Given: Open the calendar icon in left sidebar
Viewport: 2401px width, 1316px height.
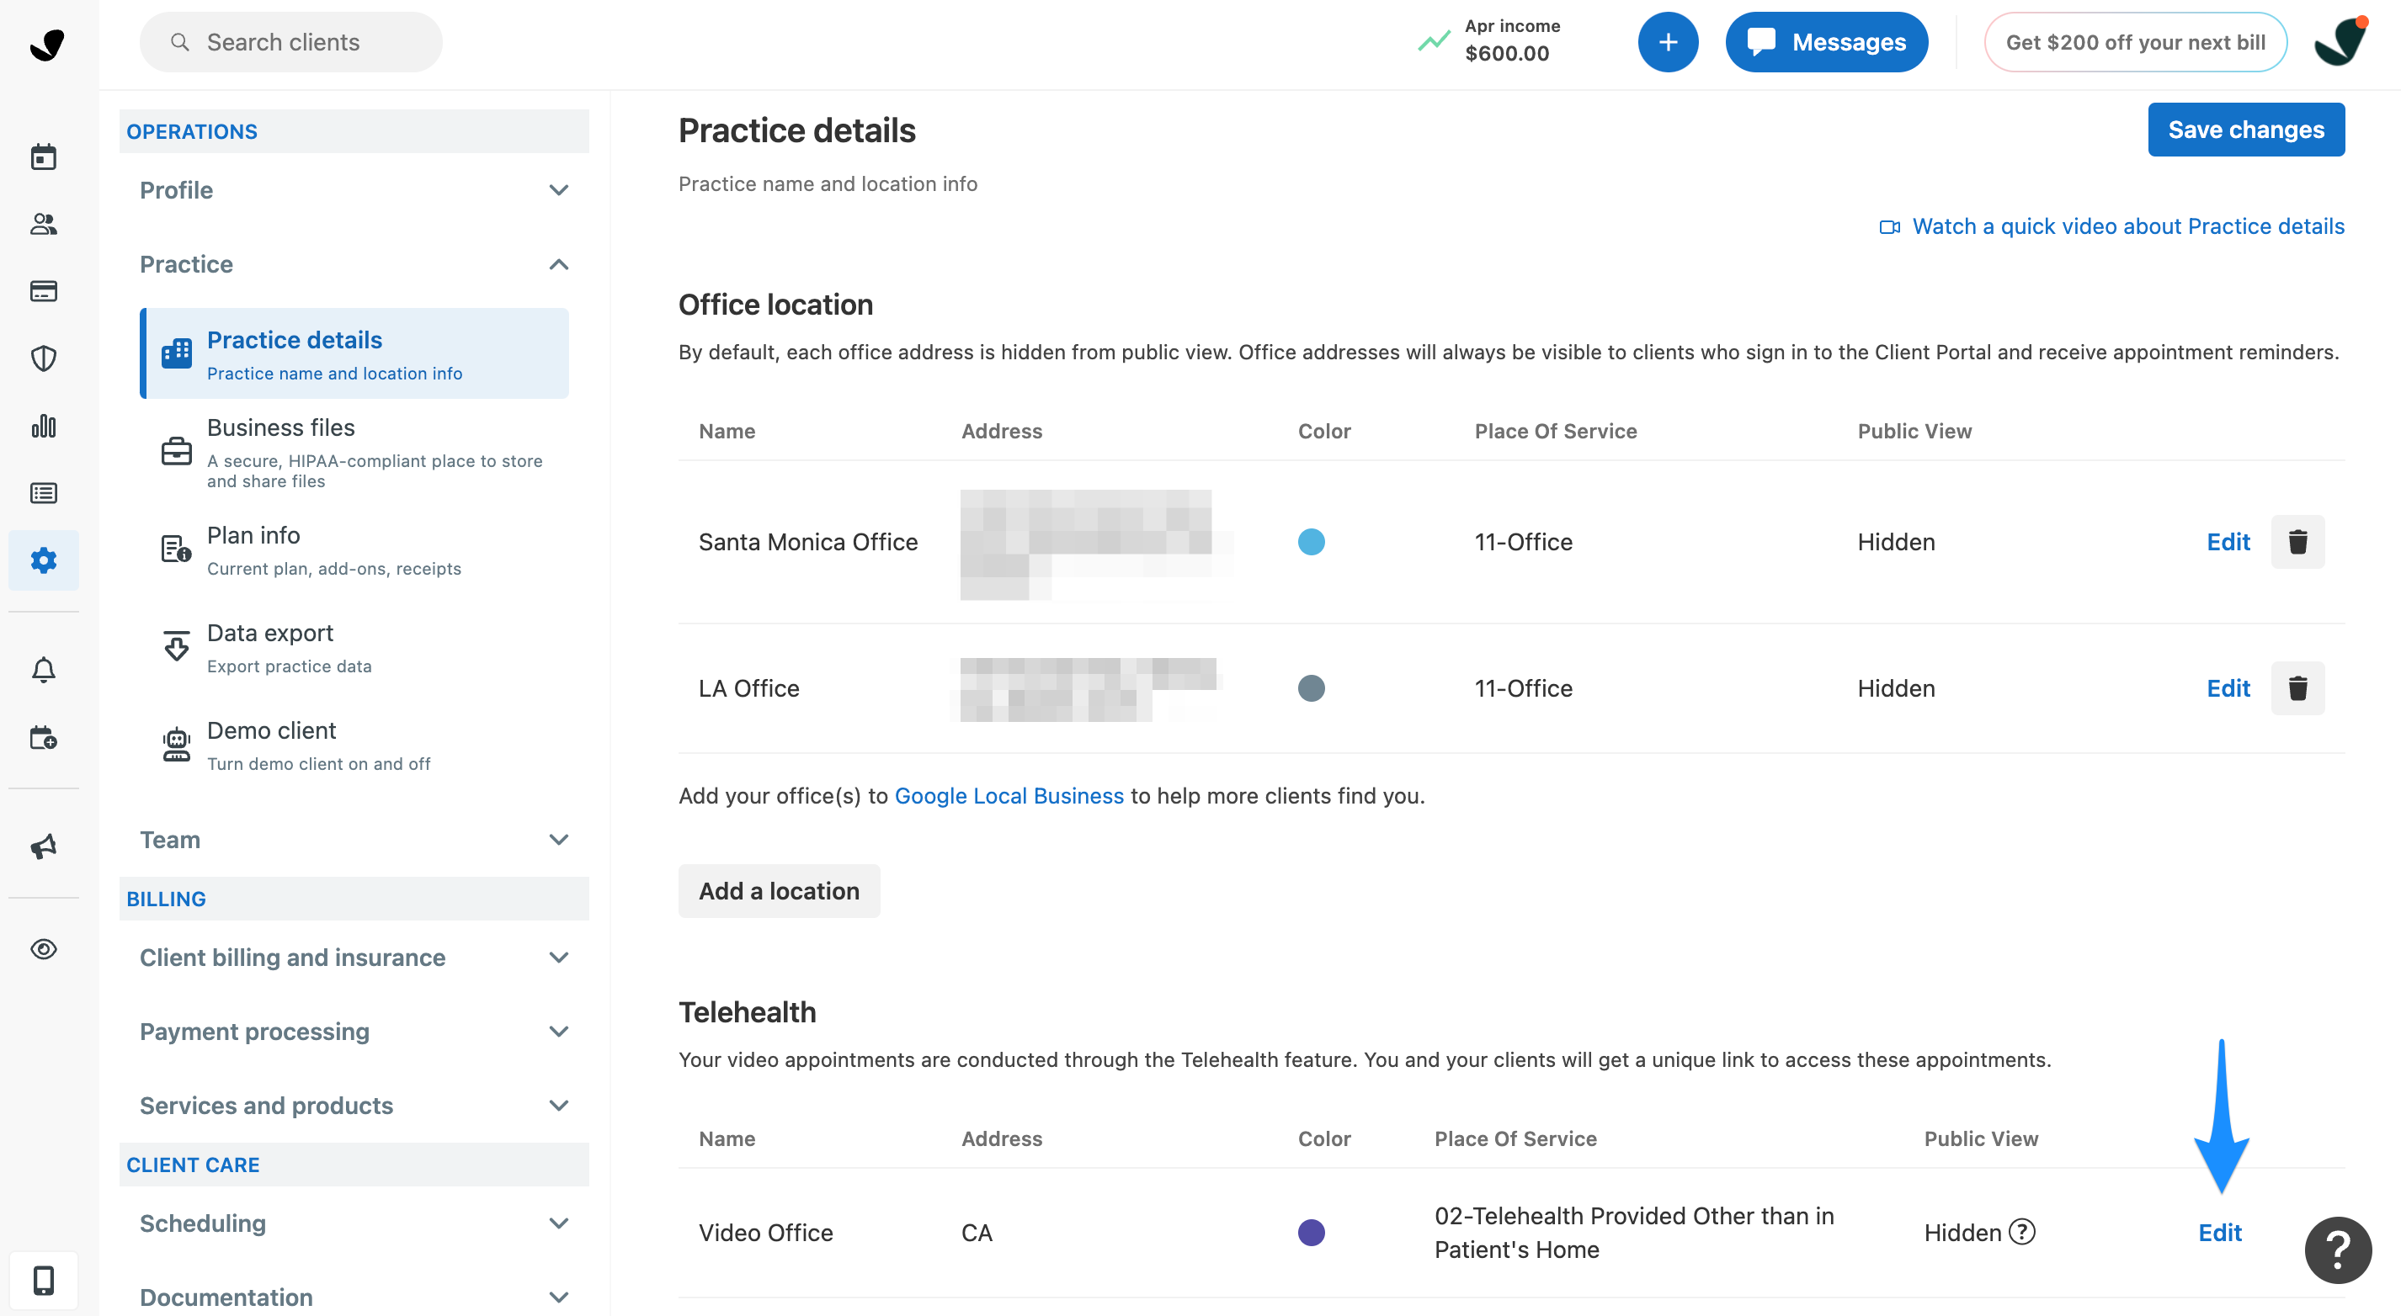Looking at the screenshot, I should [x=44, y=157].
